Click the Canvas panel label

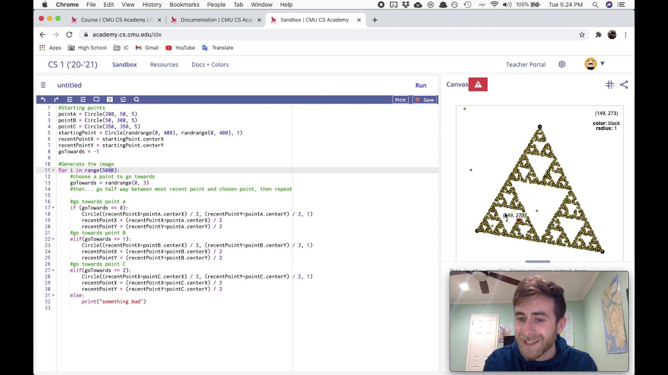[x=457, y=84]
